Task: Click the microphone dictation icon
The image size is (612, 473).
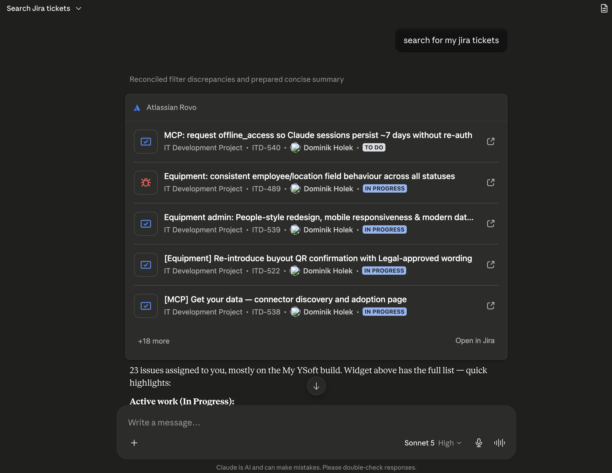Action: (x=479, y=443)
